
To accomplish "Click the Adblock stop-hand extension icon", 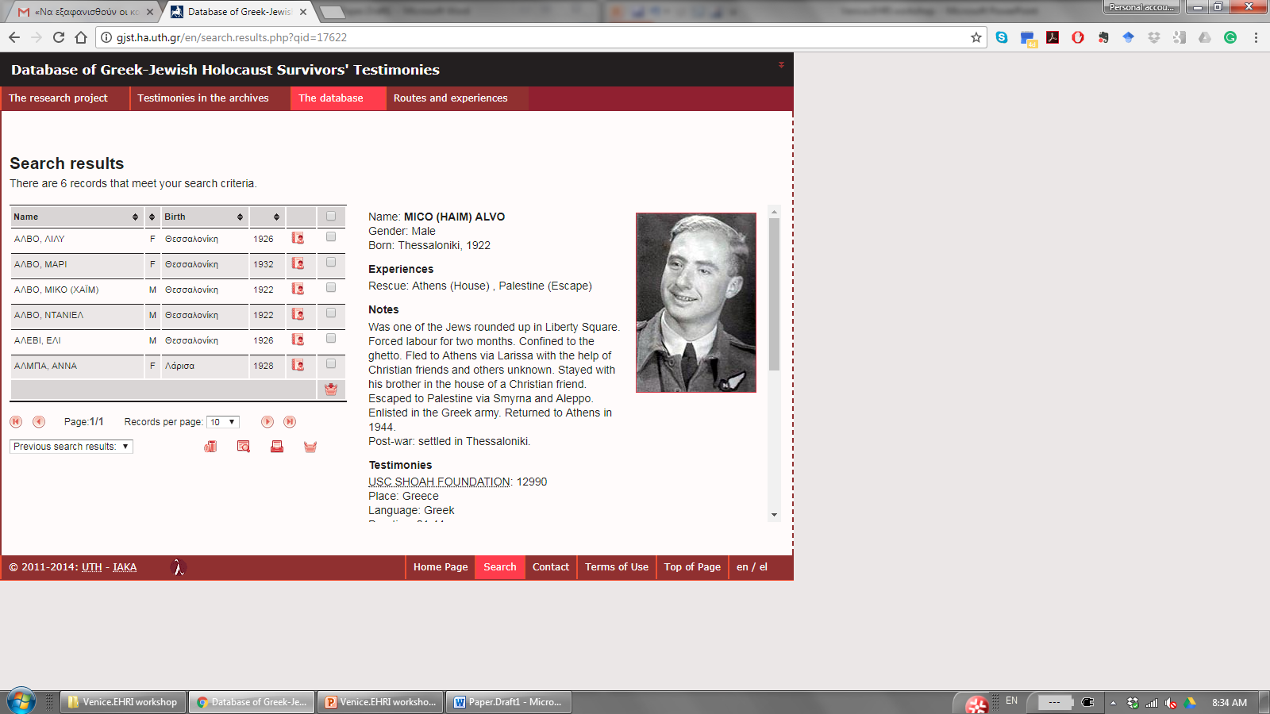I will coord(1078,37).
